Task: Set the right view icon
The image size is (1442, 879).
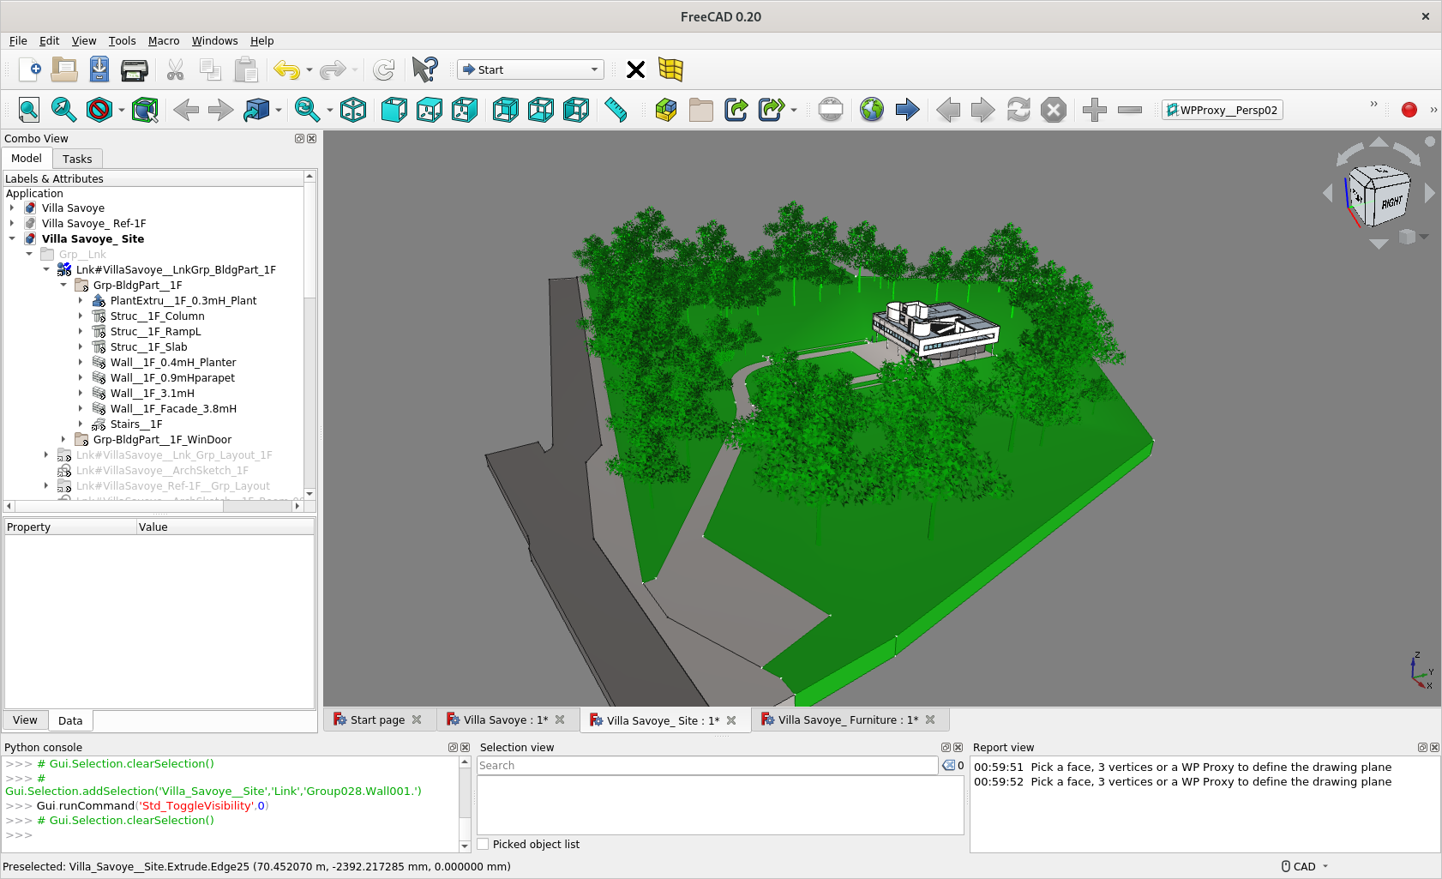Action: 465,110
